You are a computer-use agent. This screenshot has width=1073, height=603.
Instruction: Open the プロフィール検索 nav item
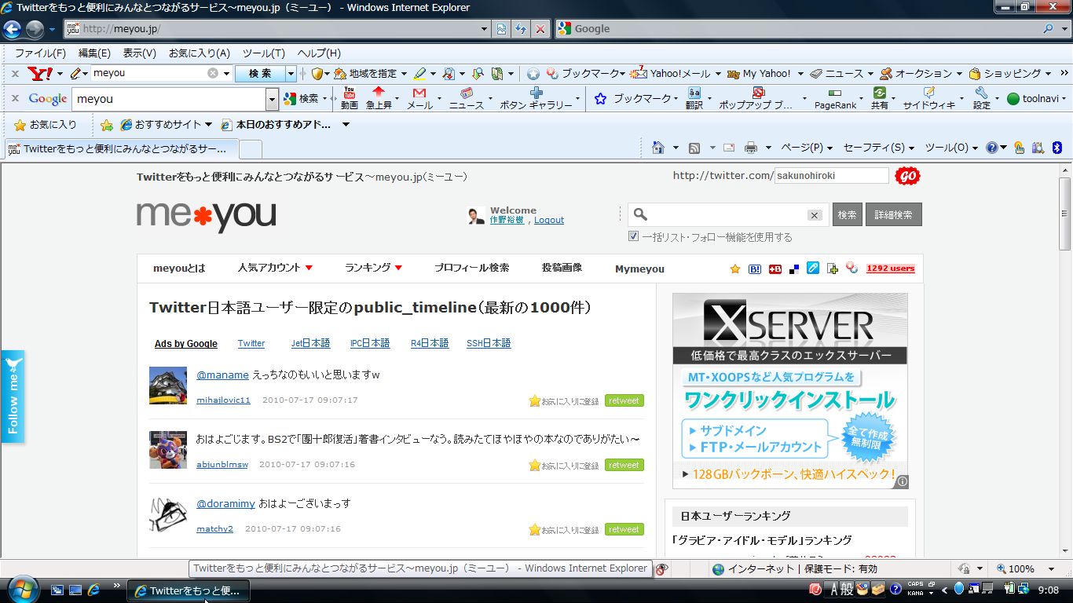(471, 268)
